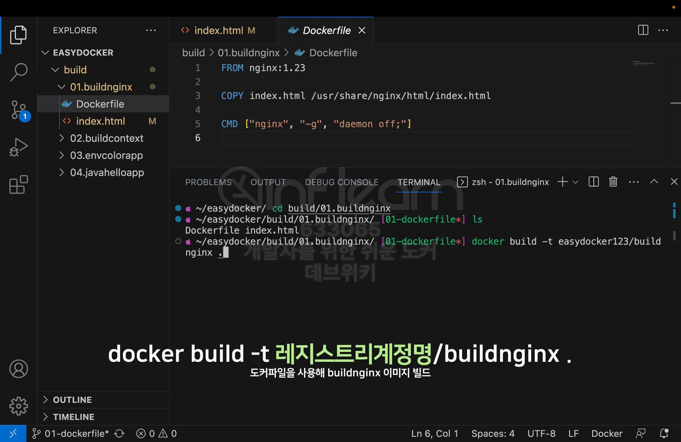
Task: Expand the TIMELINE section
Action: (x=103, y=417)
